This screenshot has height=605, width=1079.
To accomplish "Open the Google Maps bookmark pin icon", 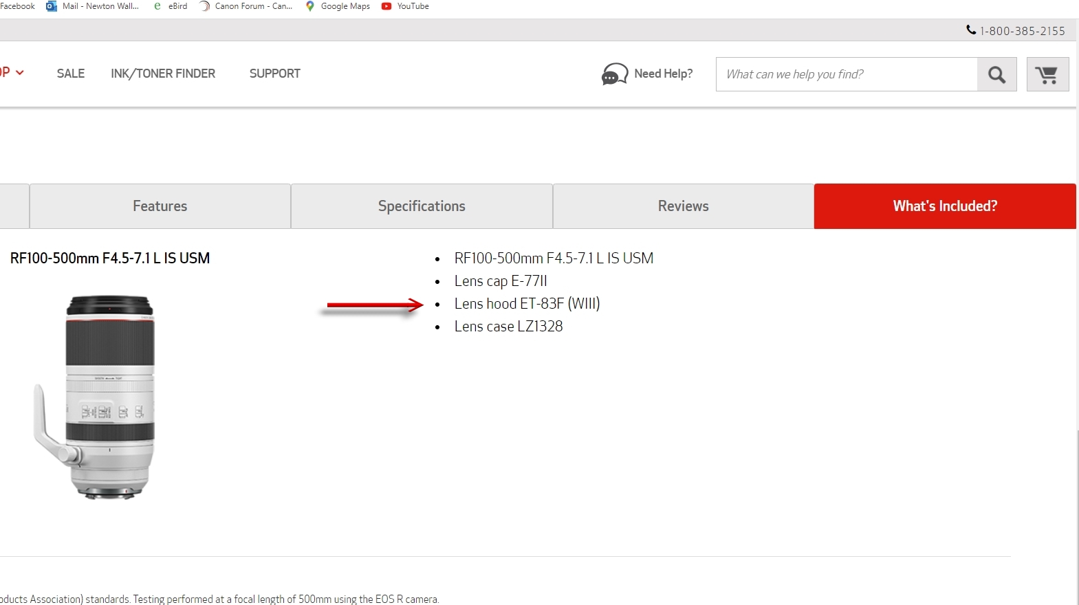I will click(310, 6).
